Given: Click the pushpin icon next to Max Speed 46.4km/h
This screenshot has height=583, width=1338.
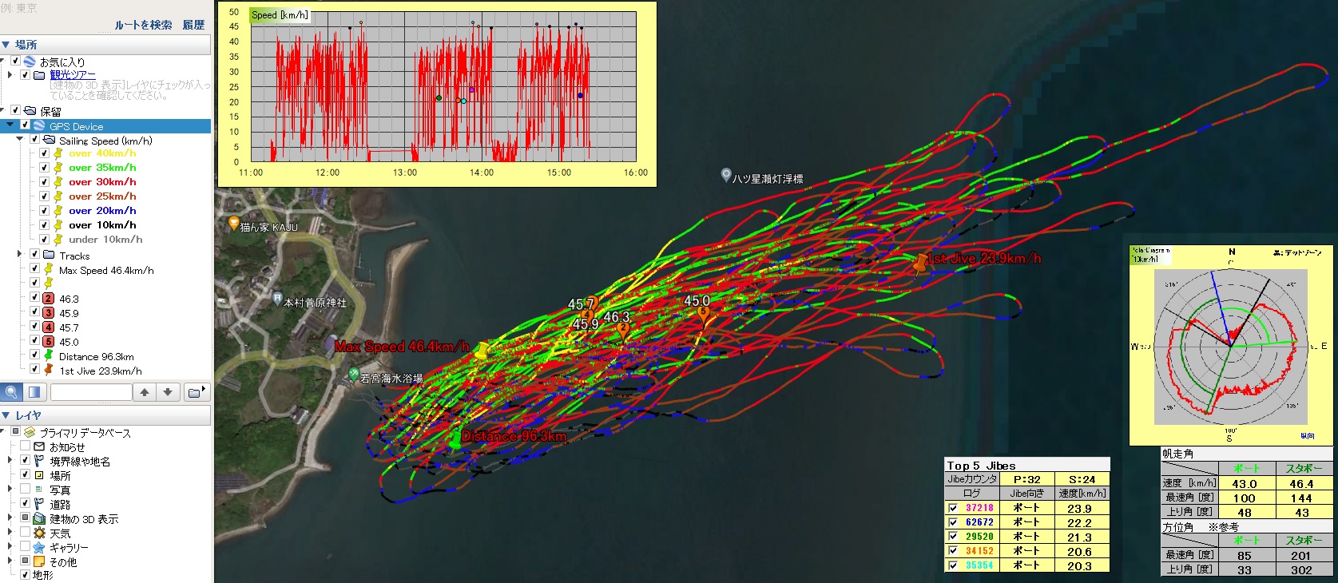Looking at the screenshot, I should (x=49, y=270).
